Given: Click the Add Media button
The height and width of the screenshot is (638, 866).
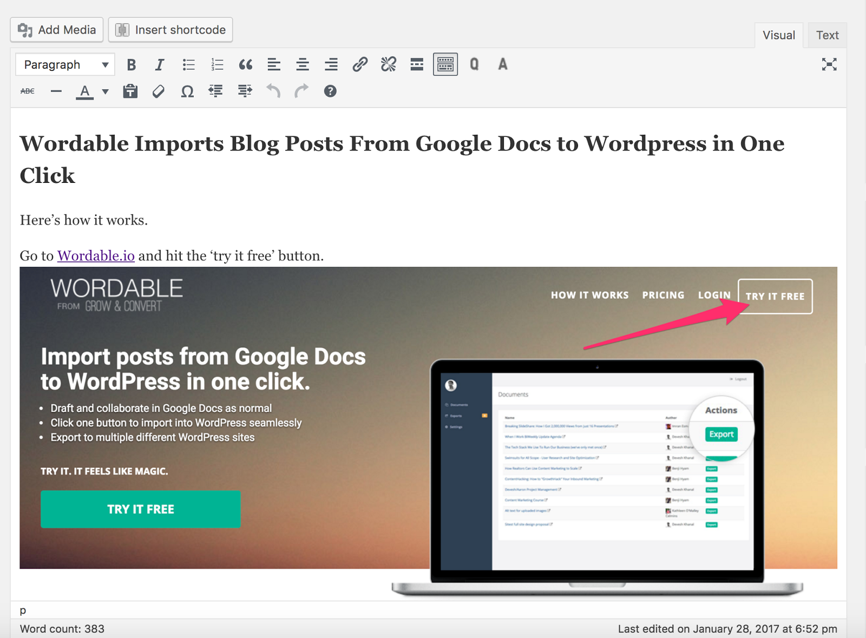Looking at the screenshot, I should pyautogui.click(x=57, y=30).
